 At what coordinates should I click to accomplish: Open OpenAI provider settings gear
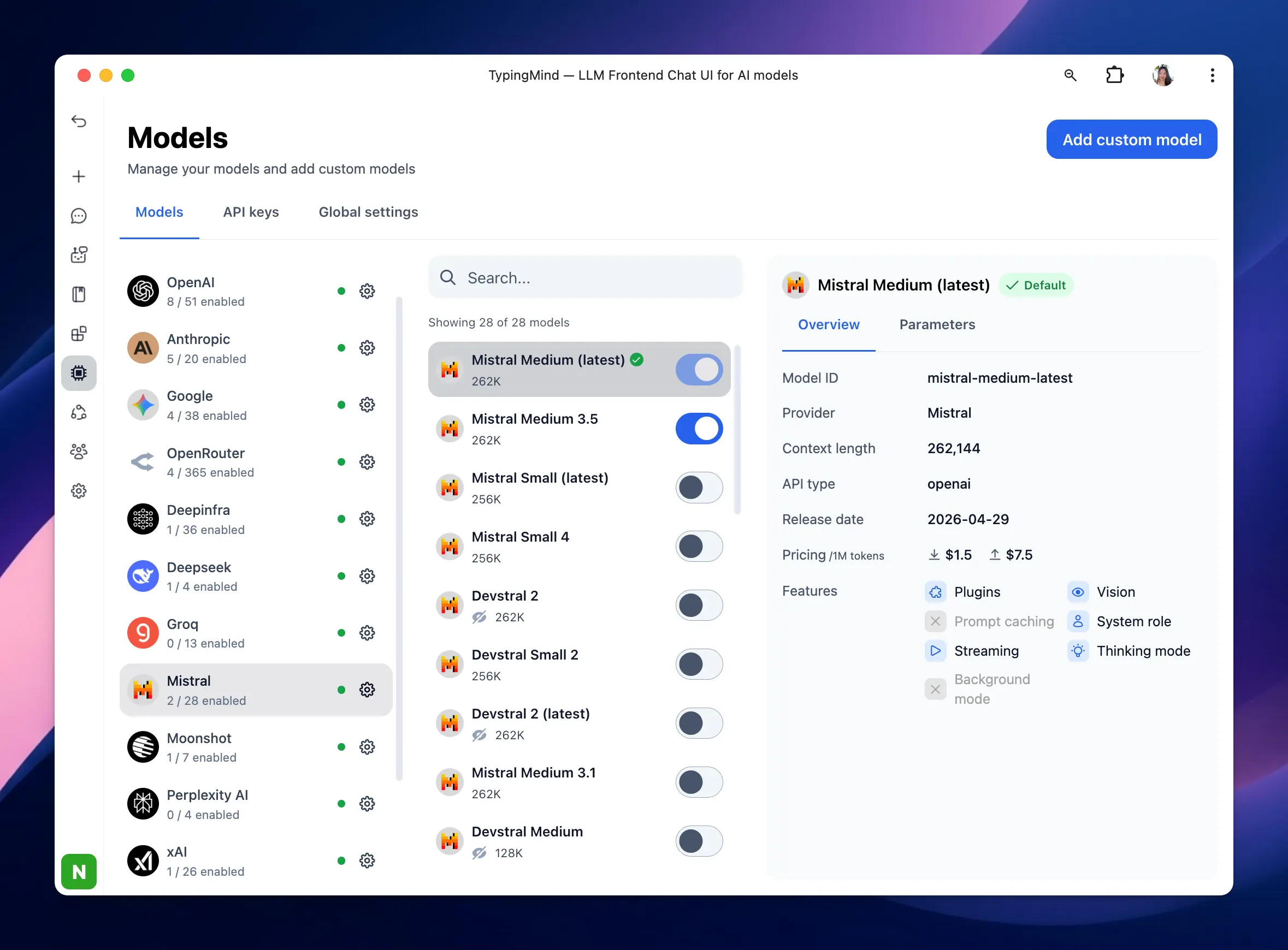[367, 291]
